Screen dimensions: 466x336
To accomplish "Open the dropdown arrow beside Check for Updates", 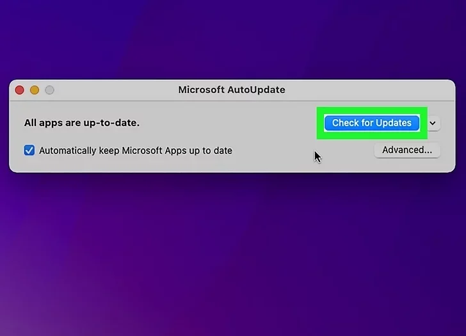I will point(433,123).
